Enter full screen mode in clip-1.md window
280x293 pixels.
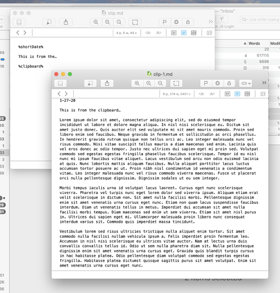point(176,83)
